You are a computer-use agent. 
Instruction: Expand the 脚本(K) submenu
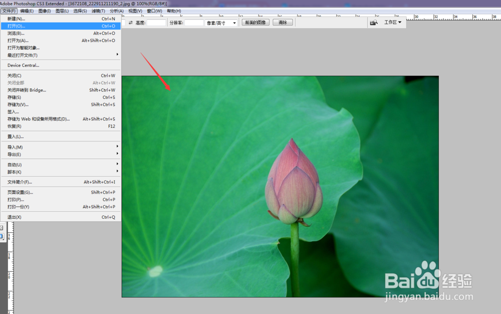pyautogui.click(x=61, y=172)
